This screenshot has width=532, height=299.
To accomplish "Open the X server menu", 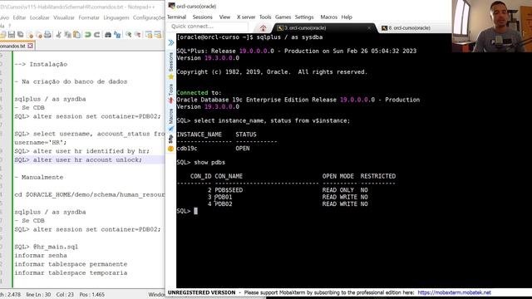I will pos(246,17).
